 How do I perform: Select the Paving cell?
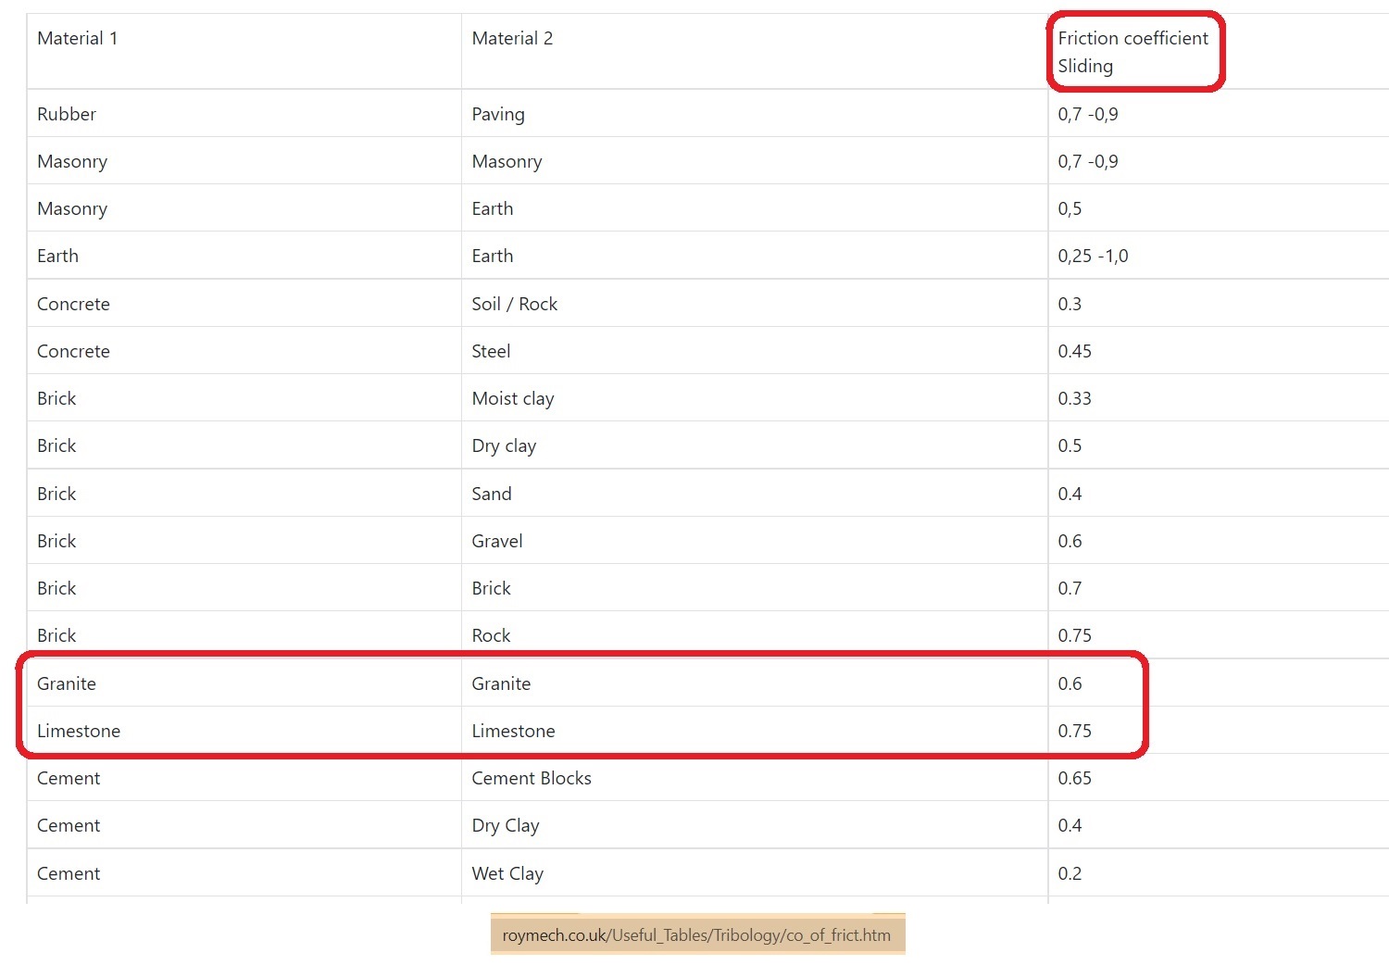coord(498,114)
